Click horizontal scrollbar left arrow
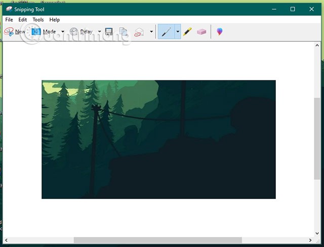Image resolution: width=324 pixels, height=247 pixels. 7,240
